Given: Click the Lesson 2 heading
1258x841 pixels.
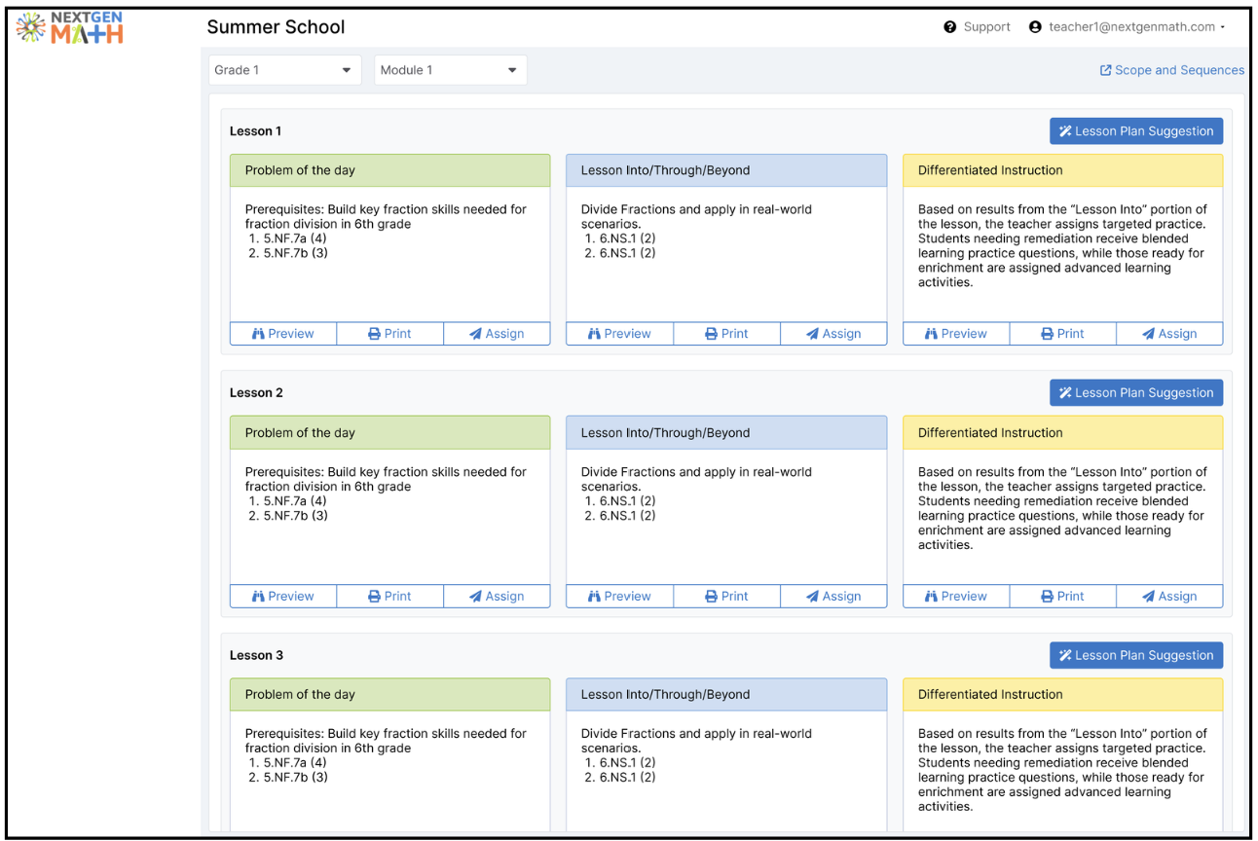Looking at the screenshot, I should pyautogui.click(x=256, y=393).
